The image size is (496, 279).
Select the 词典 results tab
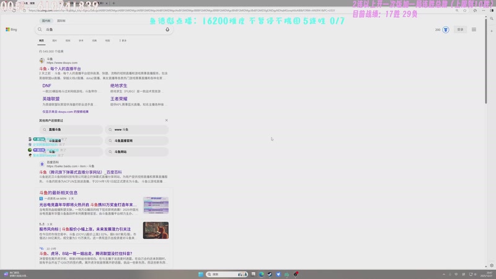point(94,40)
